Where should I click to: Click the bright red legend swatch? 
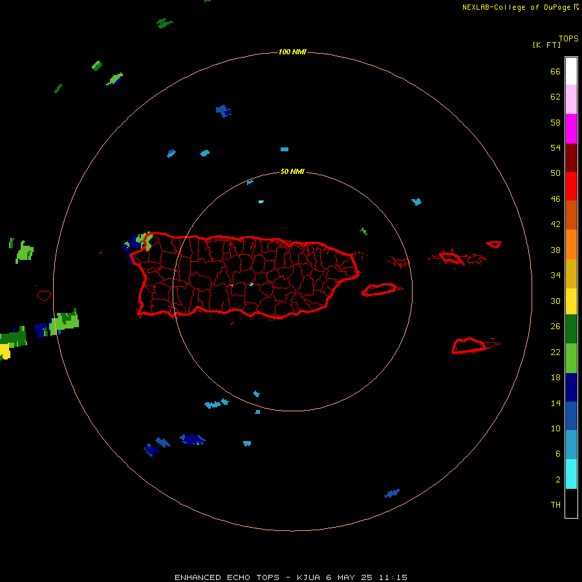(x=571, y=186)
